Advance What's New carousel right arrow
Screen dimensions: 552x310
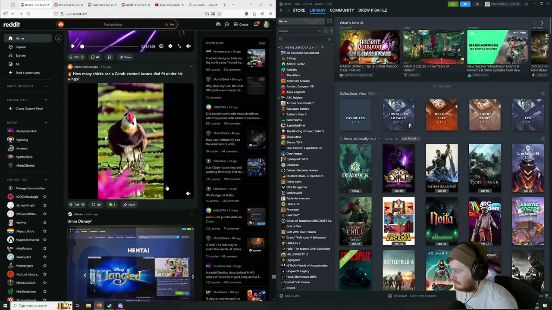(x=542, y=23)
